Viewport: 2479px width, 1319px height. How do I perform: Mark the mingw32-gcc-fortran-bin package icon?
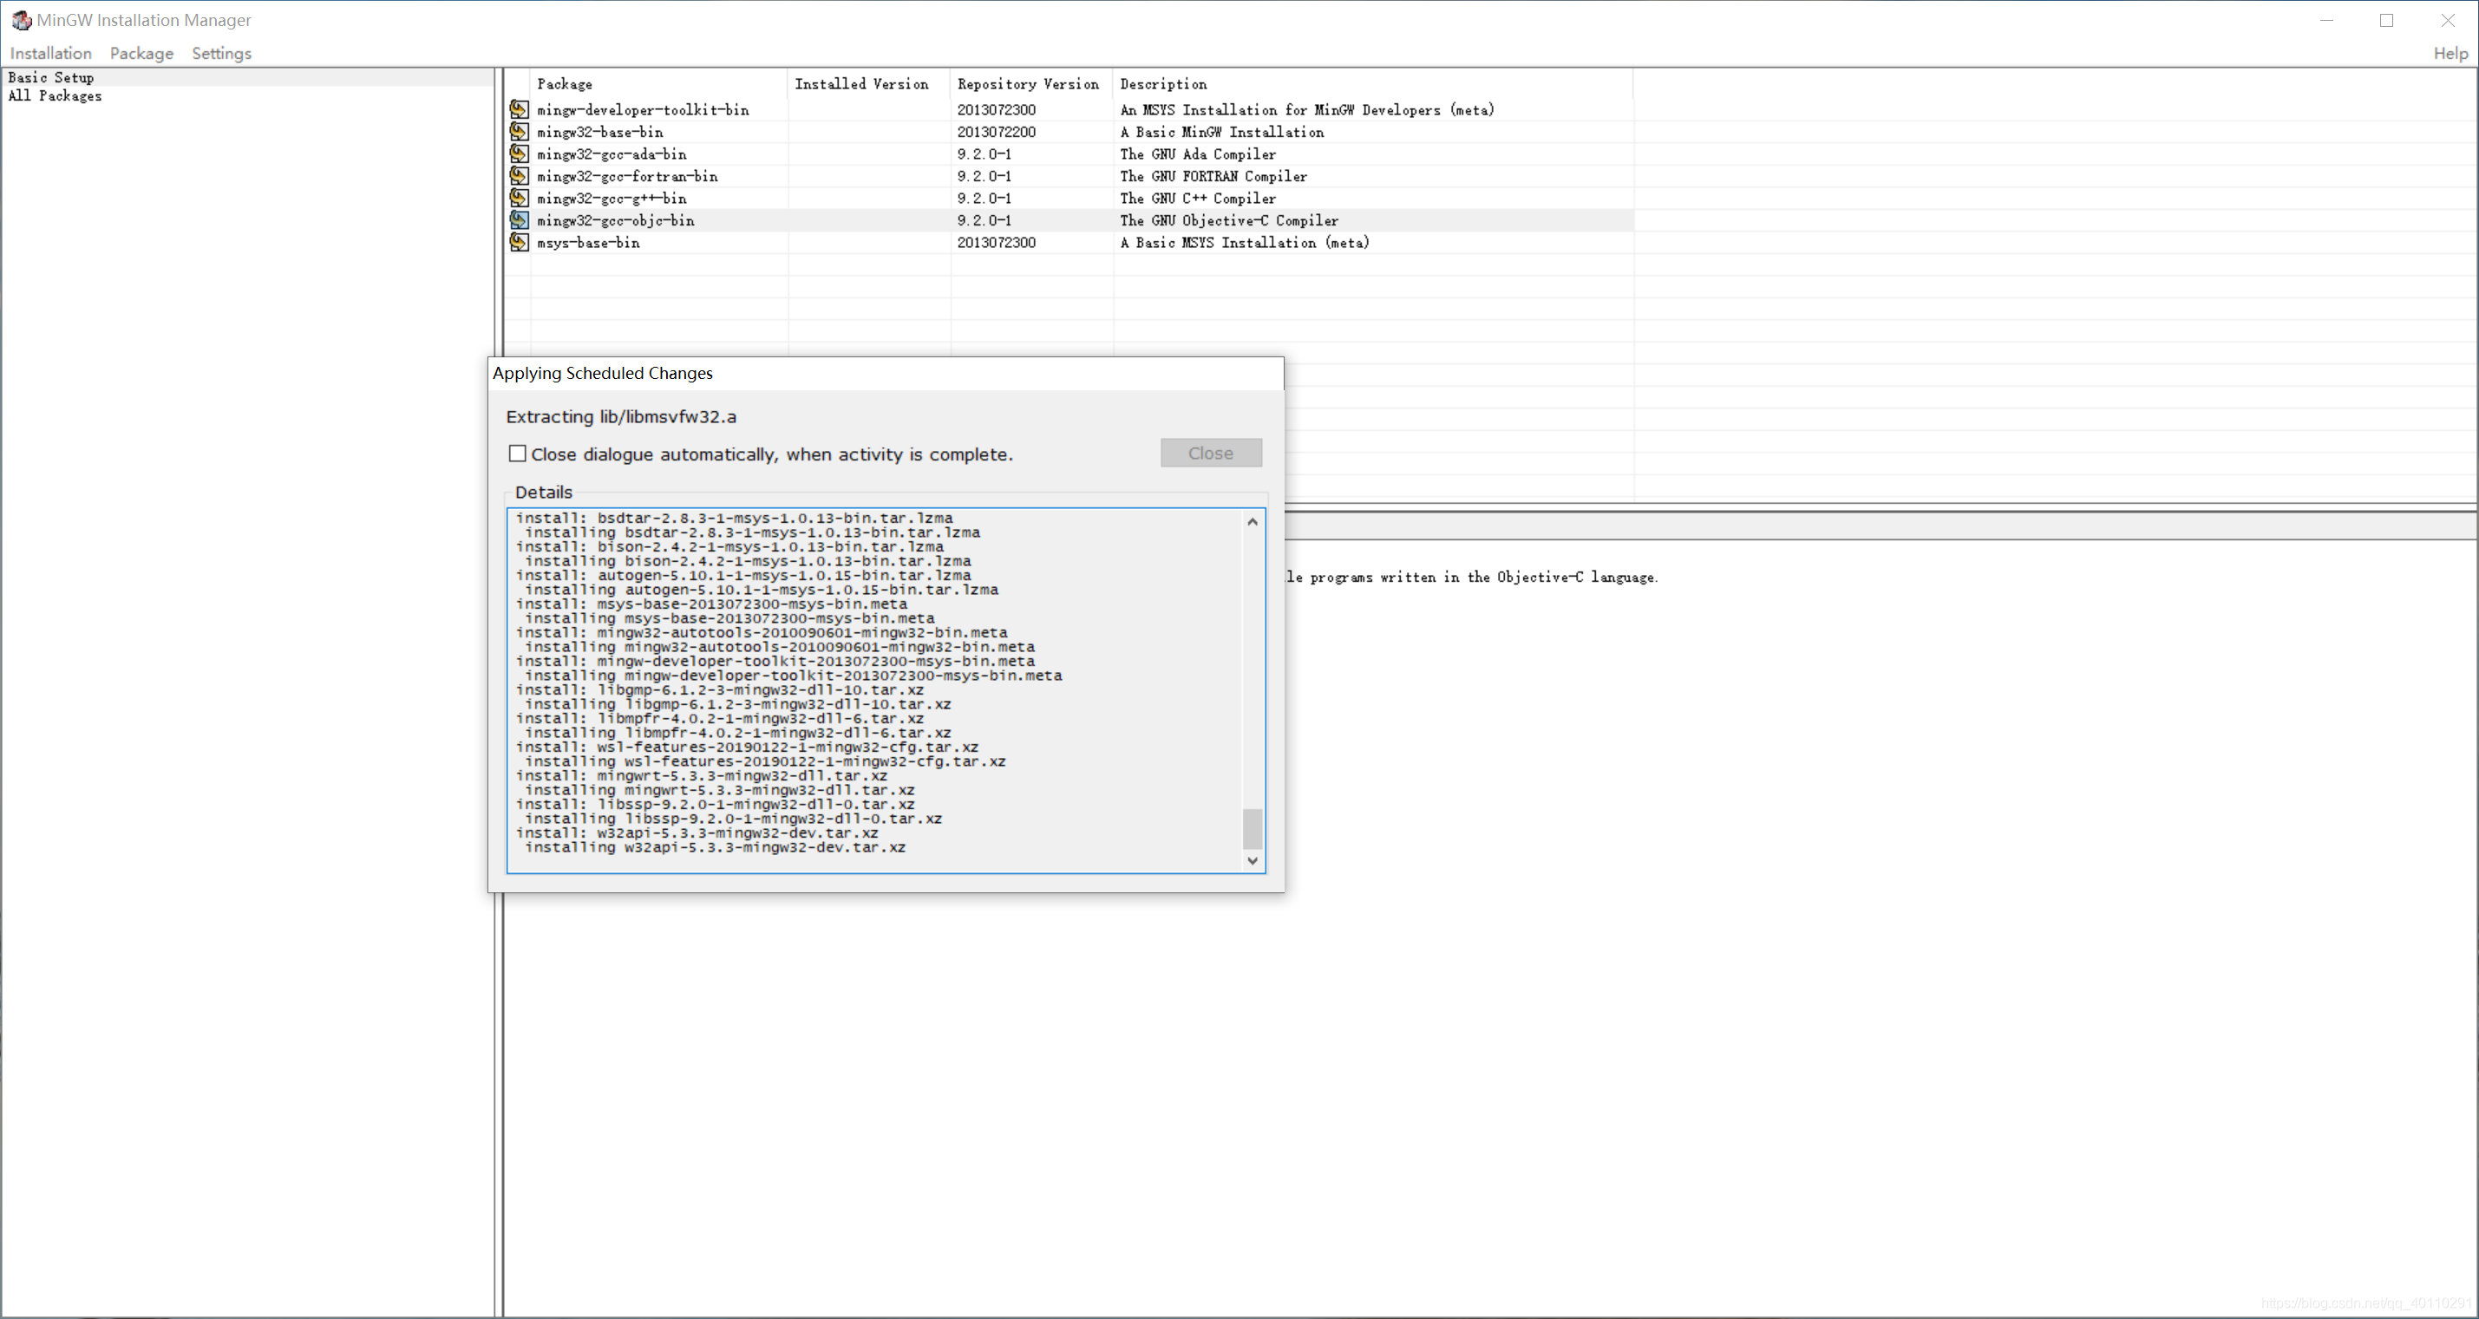click(519, 176)
